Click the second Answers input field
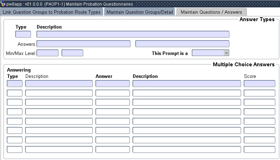Screen dimensions: 280x160 (182, 44)
